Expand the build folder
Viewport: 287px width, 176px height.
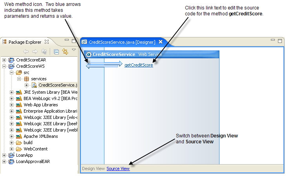point(11,143)
